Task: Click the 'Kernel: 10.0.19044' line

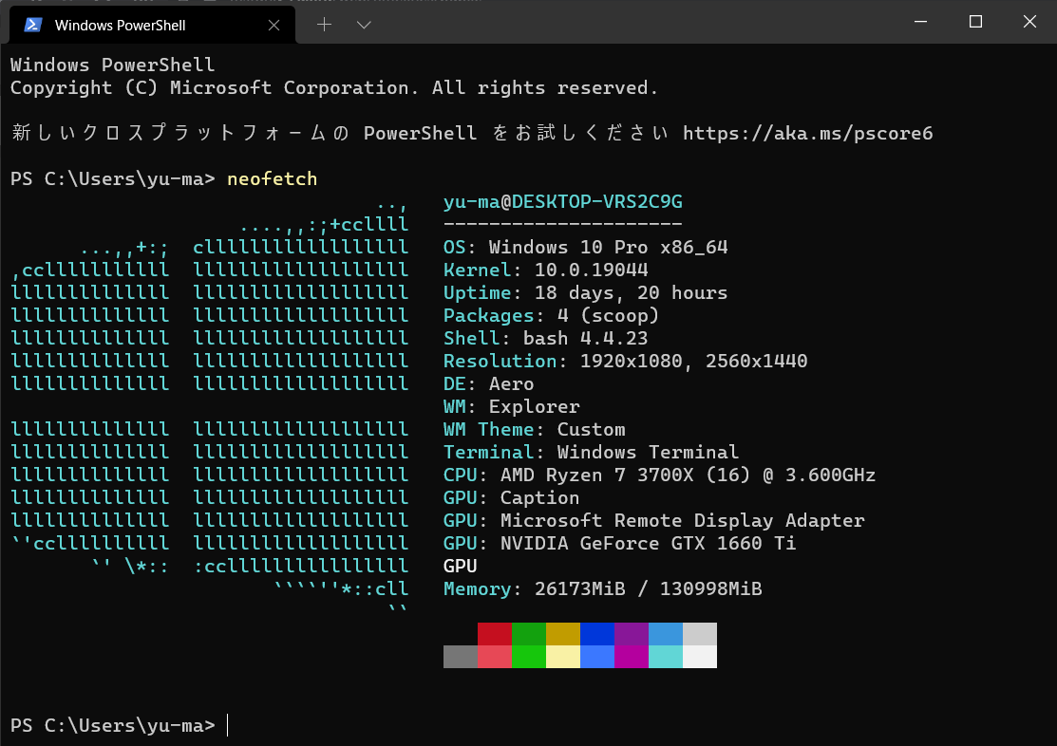Action: (x=546, y=270)
